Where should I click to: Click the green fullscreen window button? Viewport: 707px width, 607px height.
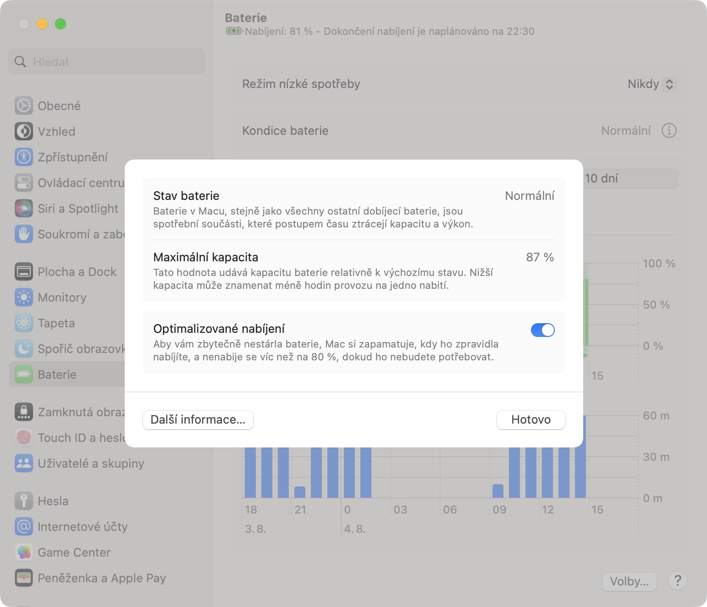[x=61, y=24]
